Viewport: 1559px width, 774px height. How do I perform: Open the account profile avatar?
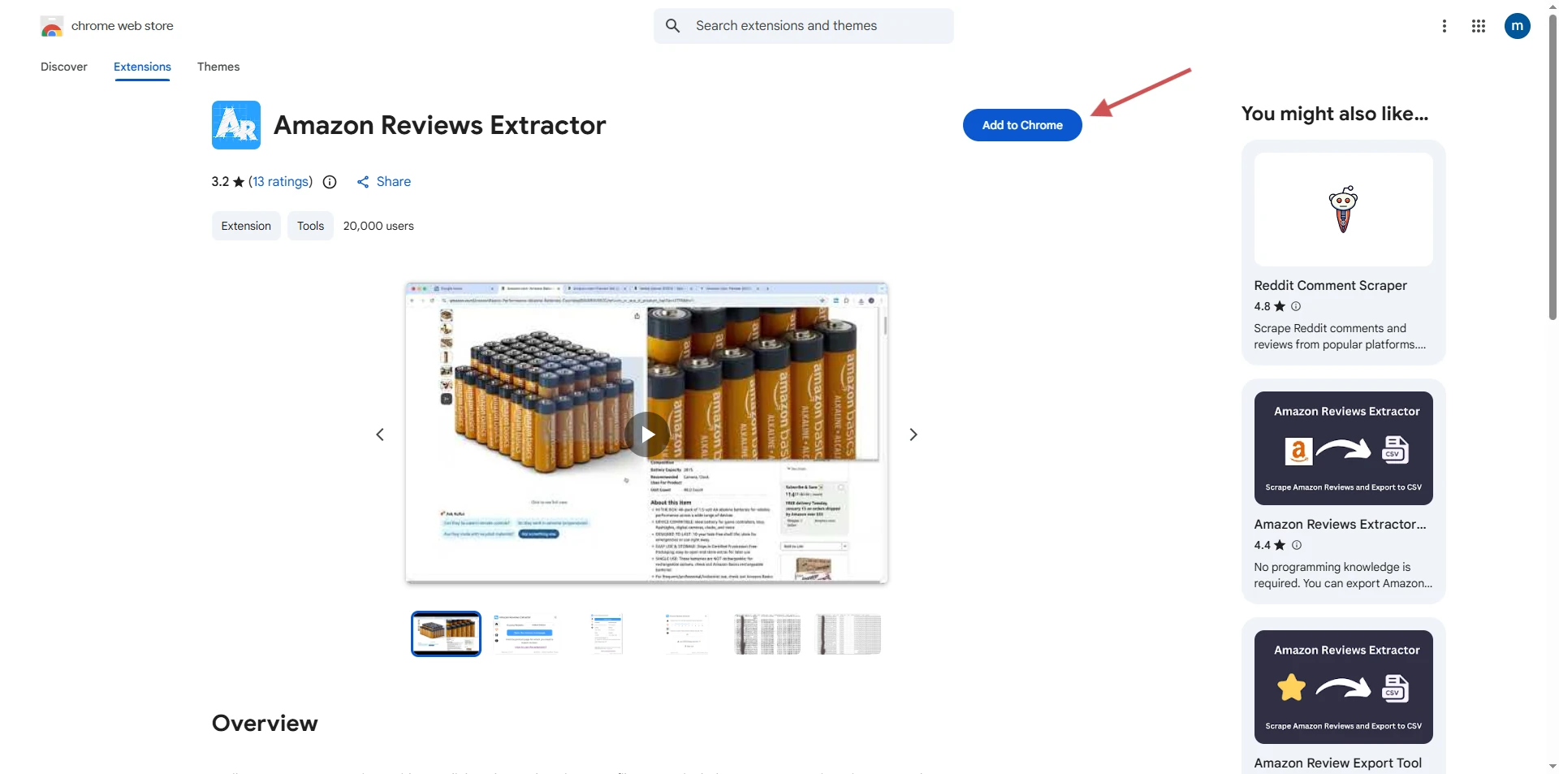point(1518,26)
